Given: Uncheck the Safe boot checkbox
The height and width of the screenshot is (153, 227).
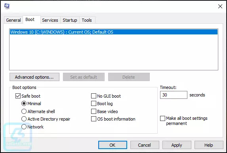Looking at the screenshot, I should 18,96.
